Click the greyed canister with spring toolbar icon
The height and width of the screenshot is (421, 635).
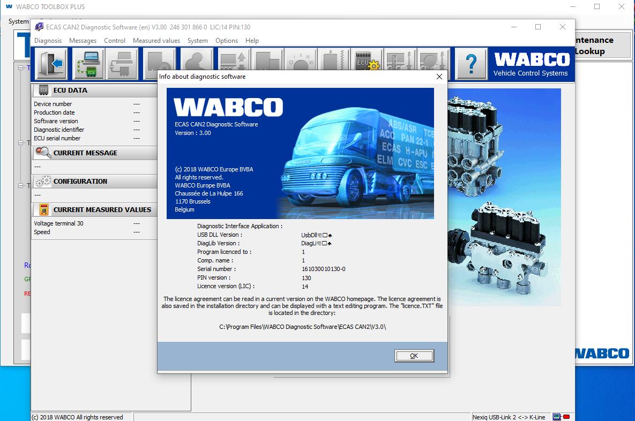tap(333, 59)
